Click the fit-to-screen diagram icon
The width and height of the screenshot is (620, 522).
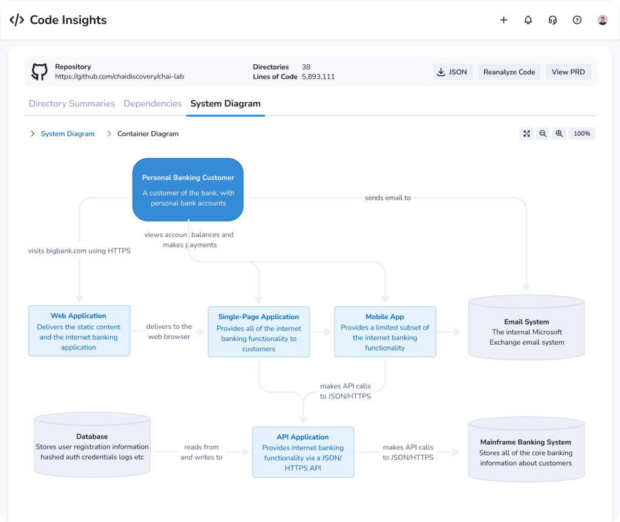[526, 134]
